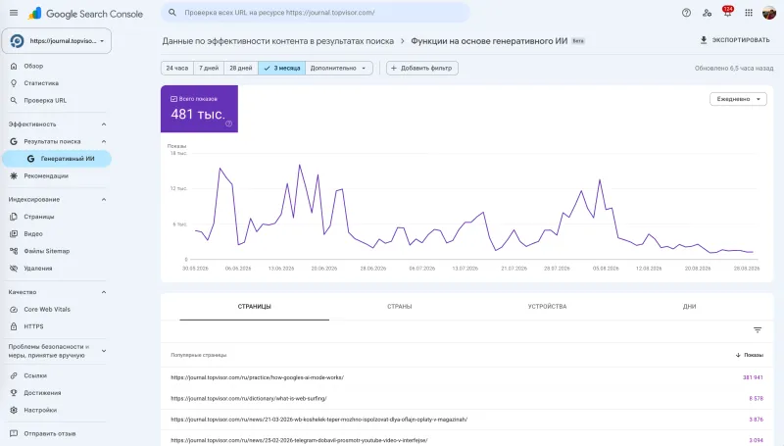Click the Отправить отзыв feedback icon
784x446 pixels.
pos(14,433)
